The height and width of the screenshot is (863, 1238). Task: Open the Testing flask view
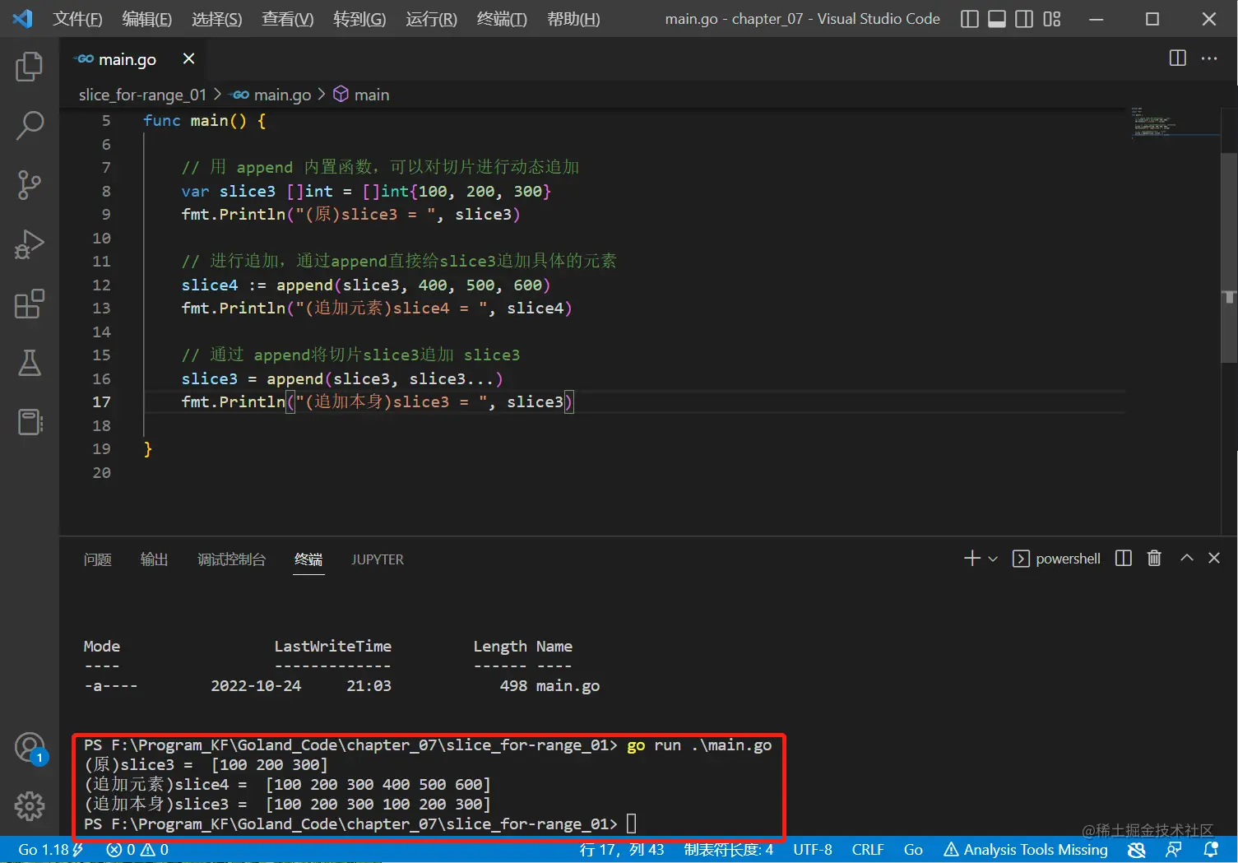point(30,363)
